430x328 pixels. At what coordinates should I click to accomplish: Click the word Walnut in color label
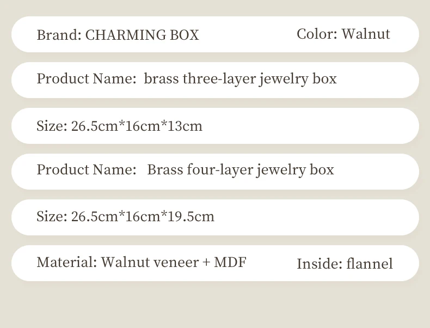click(366, 34)
